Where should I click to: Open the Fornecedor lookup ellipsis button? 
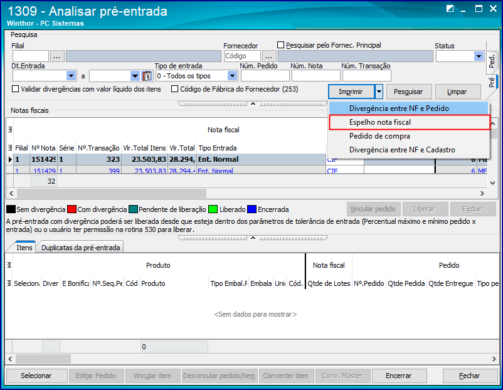pyautogui.click(x=269, y=56)
